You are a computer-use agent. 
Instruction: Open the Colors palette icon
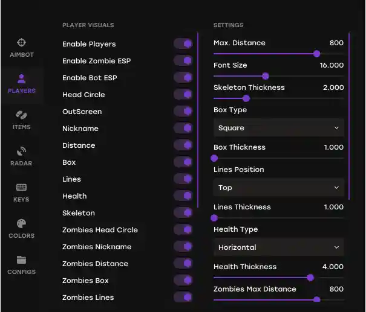tap(21, 223)
